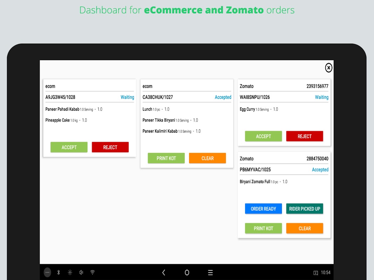The width and height of the screenshot is (374, 280).
Task: Select Waiting status of order A9JG3W45/1028
Action: point(127,97)
